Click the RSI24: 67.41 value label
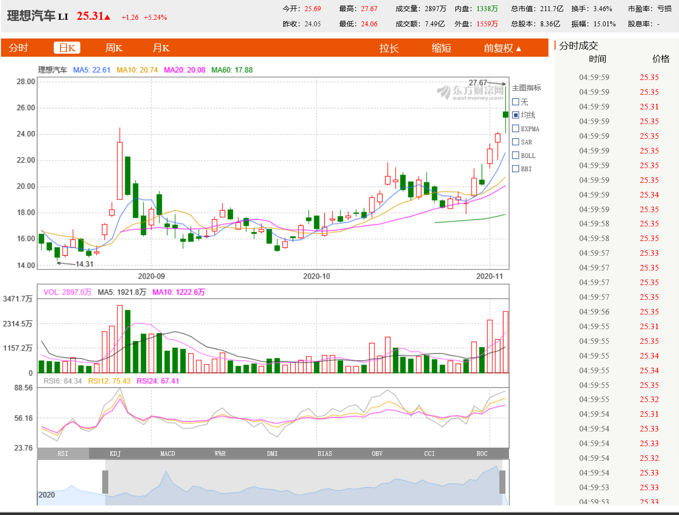Screen dimensions: 679x515 [158, 381]
